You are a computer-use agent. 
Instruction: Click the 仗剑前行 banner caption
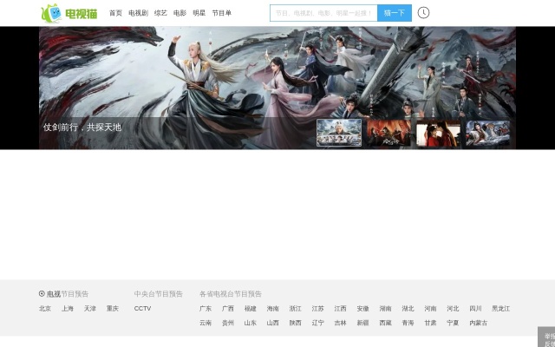(82, 128)
